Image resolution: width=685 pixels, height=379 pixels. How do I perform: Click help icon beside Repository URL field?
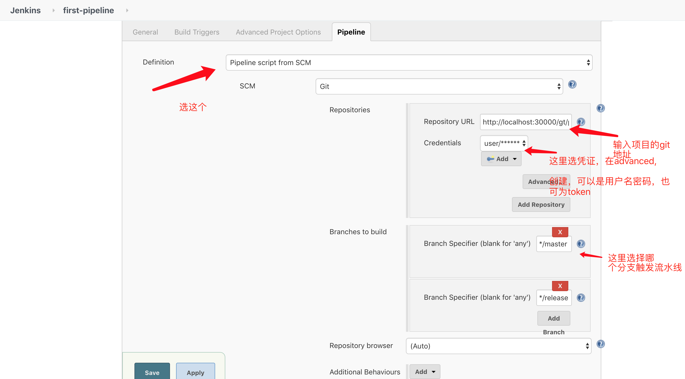[x=581, y=122]
